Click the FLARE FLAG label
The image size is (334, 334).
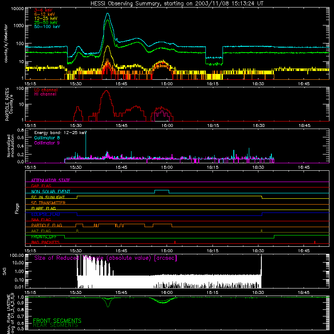pos(43,208)
